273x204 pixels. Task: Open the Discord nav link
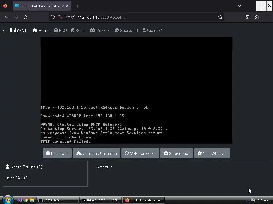click(100, 30)
